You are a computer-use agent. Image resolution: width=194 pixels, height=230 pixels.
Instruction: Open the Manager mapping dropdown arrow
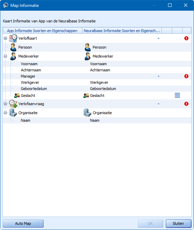tap(158, 76)
